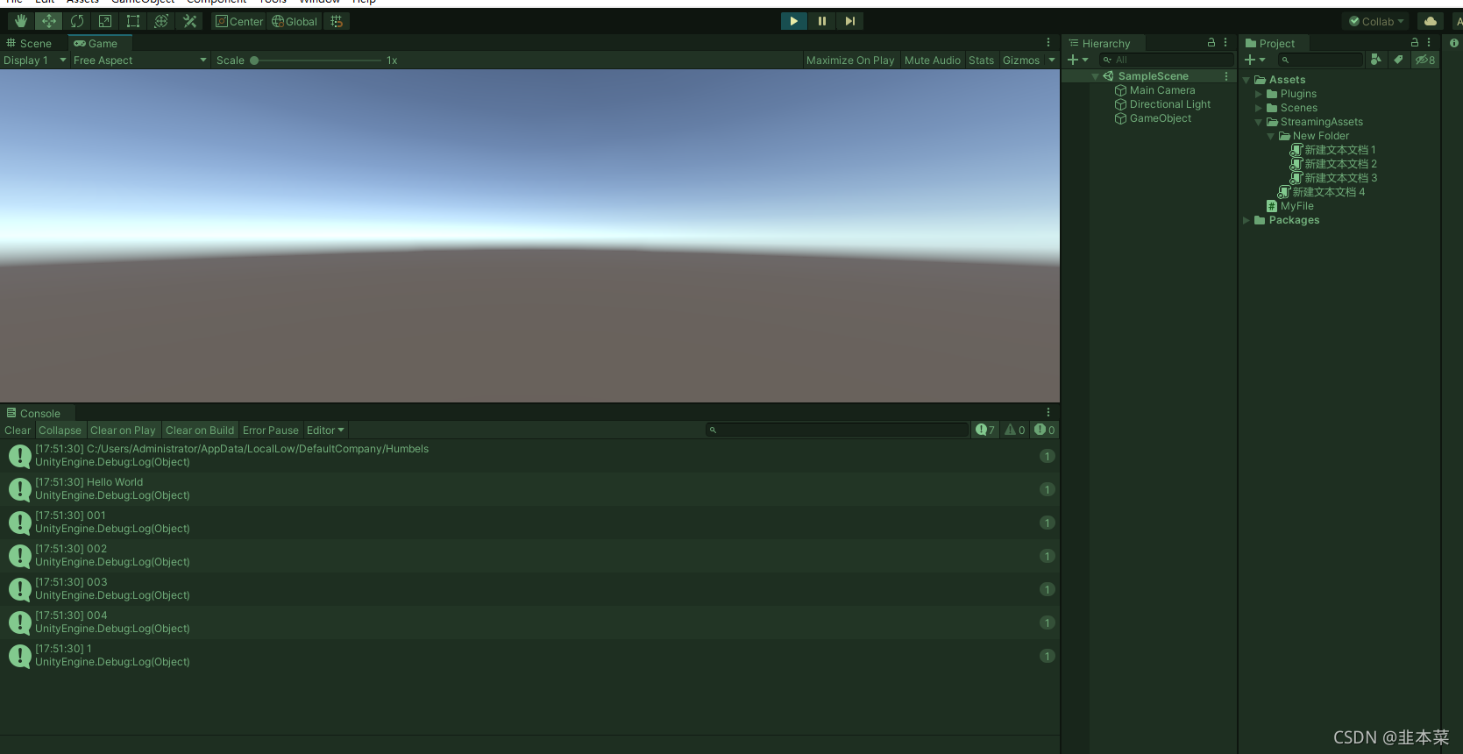Screen dimensions: 1463x754
Task: Open cloud services icon
Action: [1431, 21]
